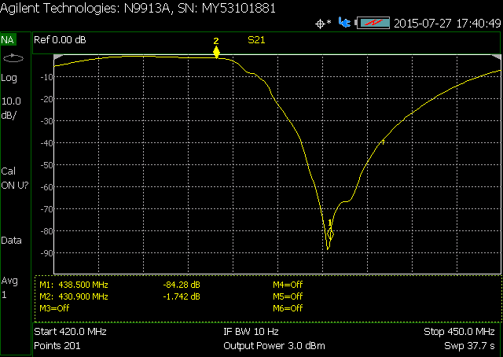Screen dimensions: 503x357
Task: Click the continuous sweep loop icon
Action: pos(13,58)
